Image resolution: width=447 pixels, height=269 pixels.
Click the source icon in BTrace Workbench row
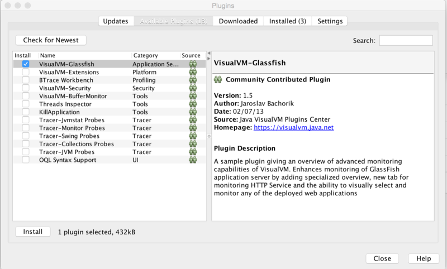pyautogui.click(x=193, y=80)
